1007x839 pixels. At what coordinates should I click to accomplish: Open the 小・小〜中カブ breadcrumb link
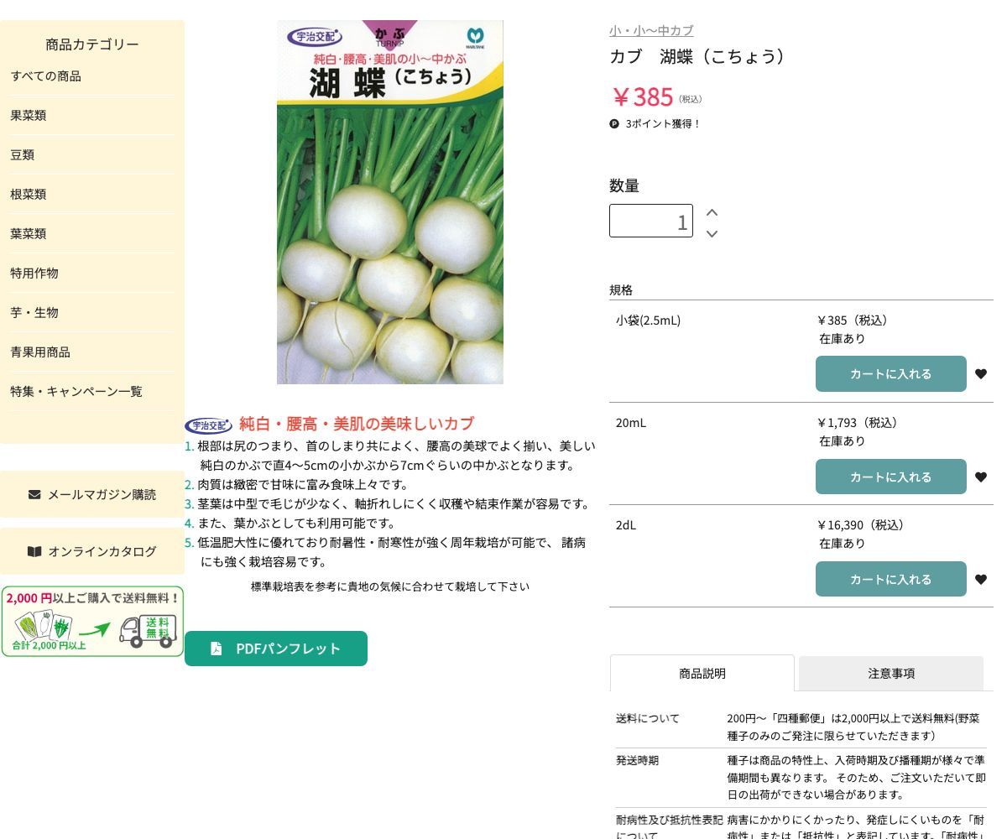[651, 30]
